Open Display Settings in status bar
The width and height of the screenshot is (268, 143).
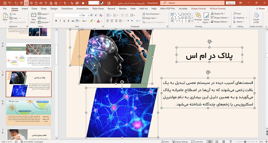coord(180,142)
